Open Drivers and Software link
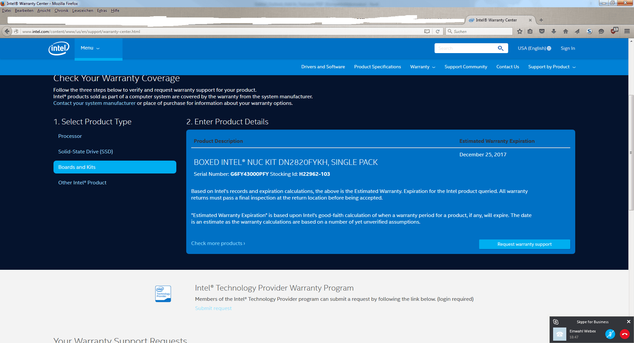634x343 pixels. [323, 67]
